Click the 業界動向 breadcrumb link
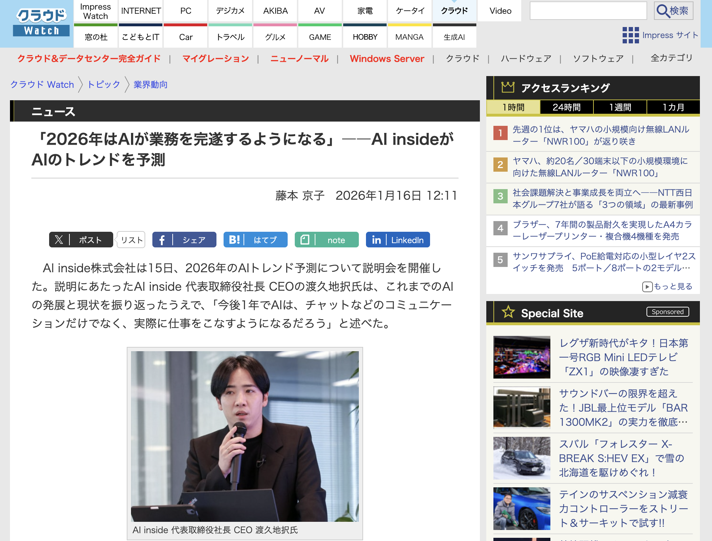712x541 pixels. click(150, 85)
